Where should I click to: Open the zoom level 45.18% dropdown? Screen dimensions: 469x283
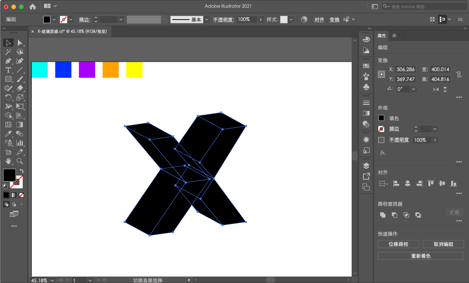(52, 280)
